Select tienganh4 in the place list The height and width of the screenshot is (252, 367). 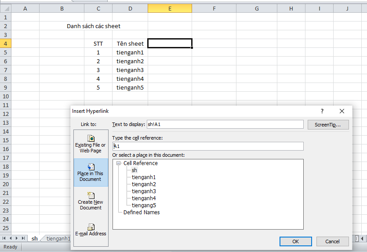(144, 198)
